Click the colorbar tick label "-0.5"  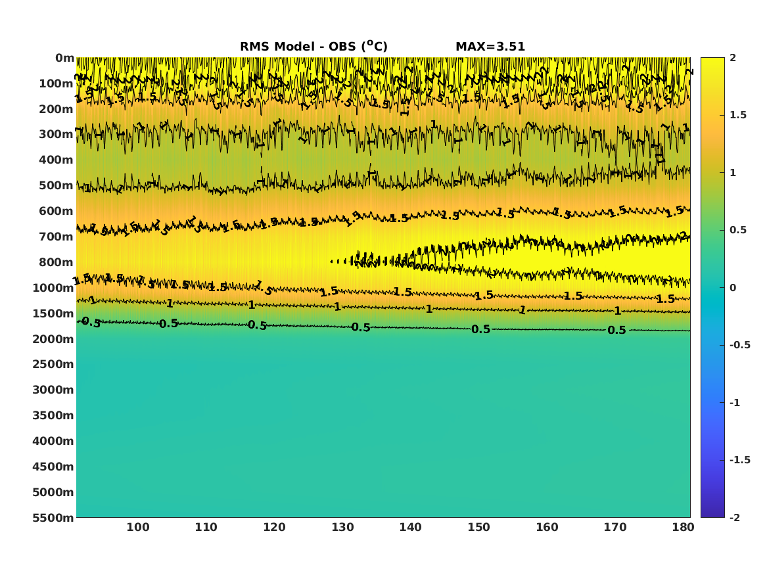point(739,345)
